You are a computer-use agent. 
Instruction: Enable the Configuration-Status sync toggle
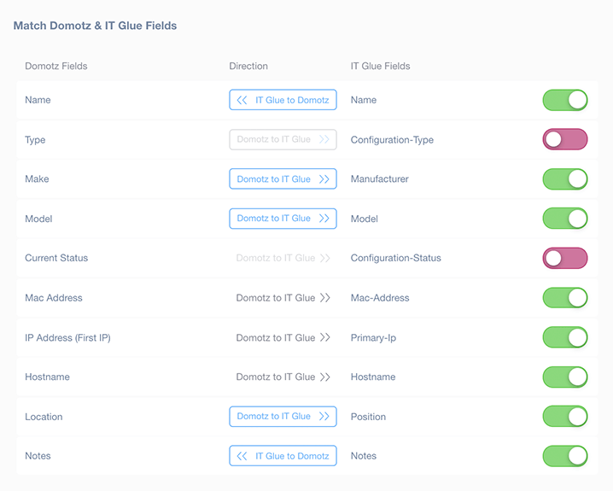click(565, 258)
